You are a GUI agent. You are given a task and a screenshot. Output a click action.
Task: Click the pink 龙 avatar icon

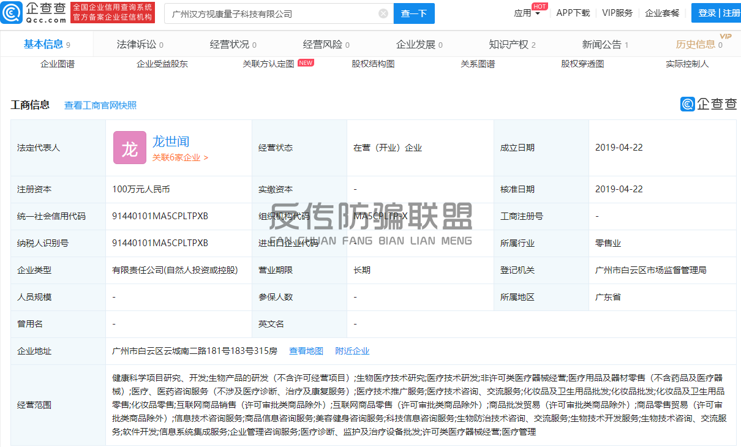pyautogui.click(x=130, y=148)
